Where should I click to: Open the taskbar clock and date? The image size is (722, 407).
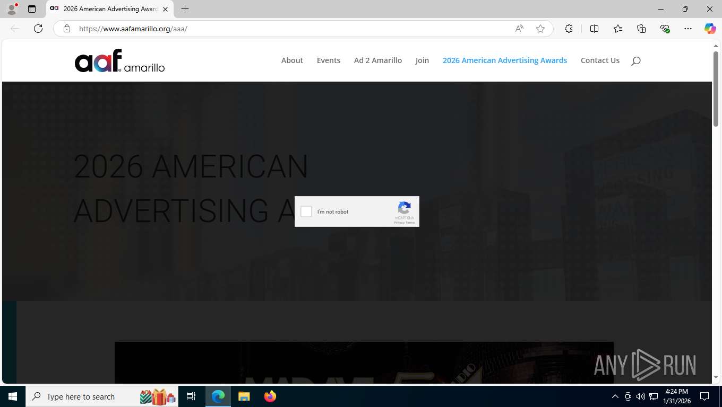pyautogui.click(x=676, y=396)
